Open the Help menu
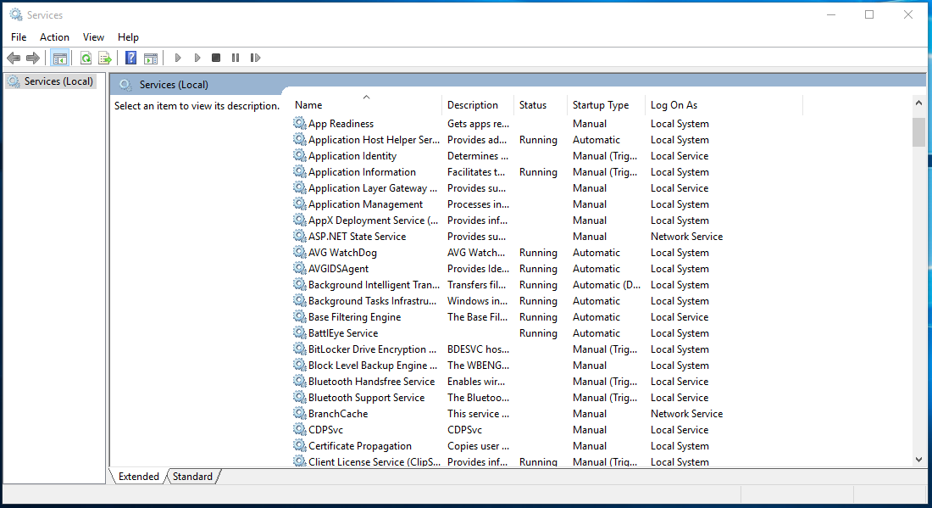 pos(128,36)
